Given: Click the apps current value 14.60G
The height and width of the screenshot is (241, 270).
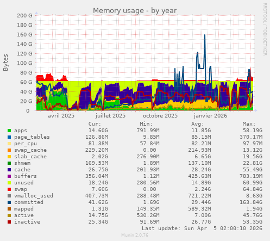Looking at the screenshot, I should 98,131.
